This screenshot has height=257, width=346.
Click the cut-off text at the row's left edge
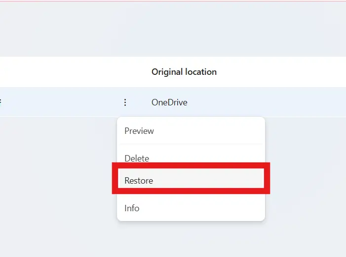(x=1, y=102)
